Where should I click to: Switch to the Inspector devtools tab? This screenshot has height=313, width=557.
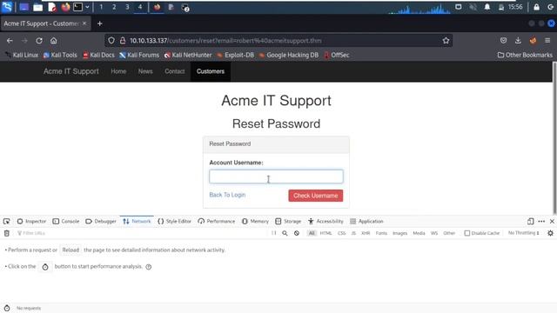(31, 221)
